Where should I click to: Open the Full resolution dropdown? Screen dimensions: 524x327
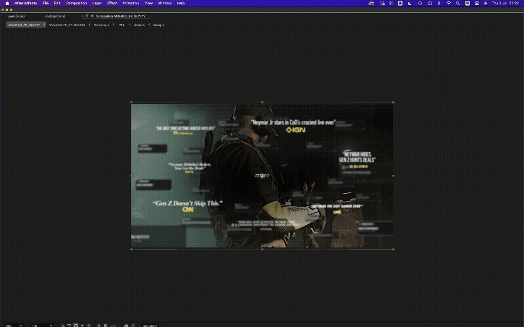coord(42,326)
